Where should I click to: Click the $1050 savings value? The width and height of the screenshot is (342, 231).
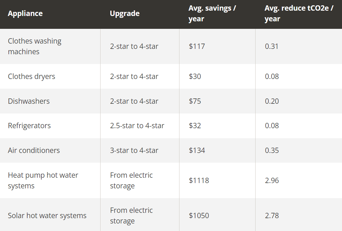point(199,216)
